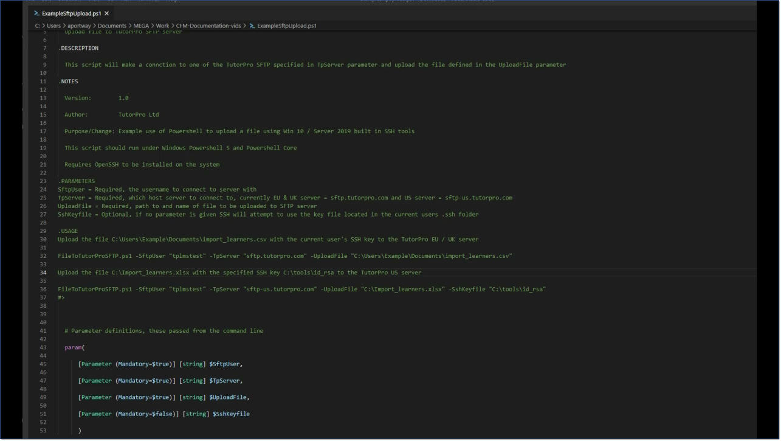This screenshot has width=781, height=441.
Task: Click the 'SftpUser = Required' description line
Action: 157,189
